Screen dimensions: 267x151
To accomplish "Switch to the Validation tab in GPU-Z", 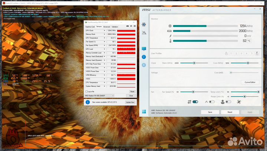I will coord(115,27).
